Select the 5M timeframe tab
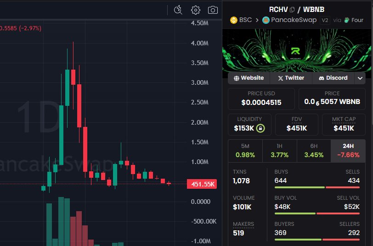 tap(245, 151)
